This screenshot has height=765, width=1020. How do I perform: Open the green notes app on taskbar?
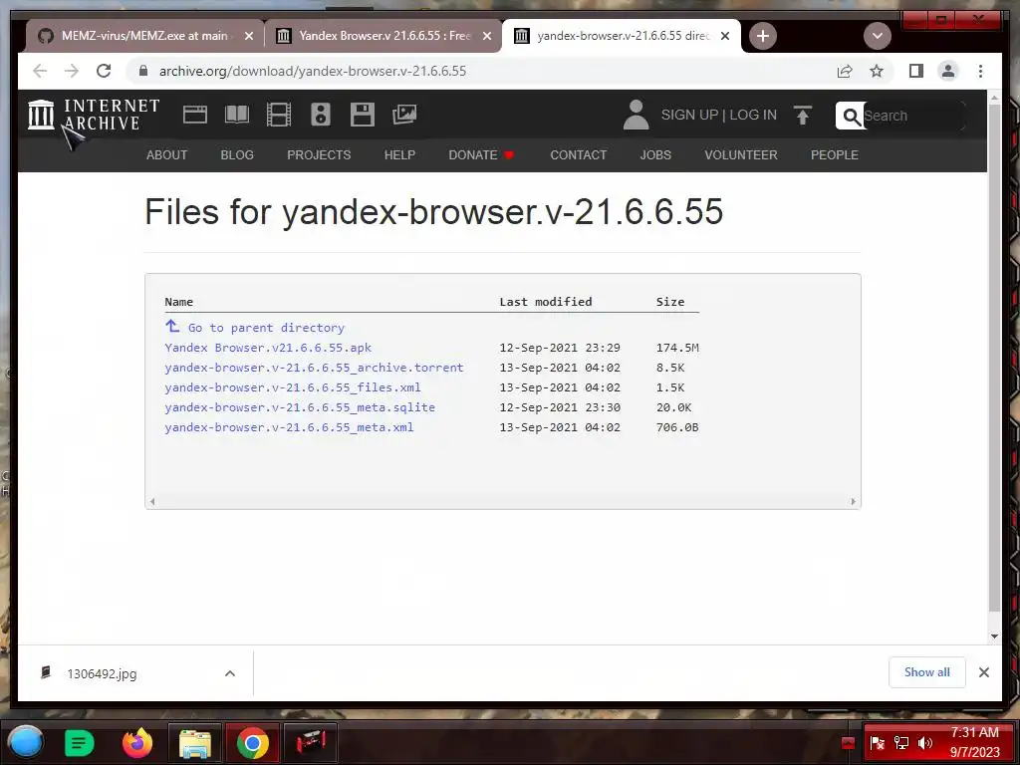coord(80,742)
